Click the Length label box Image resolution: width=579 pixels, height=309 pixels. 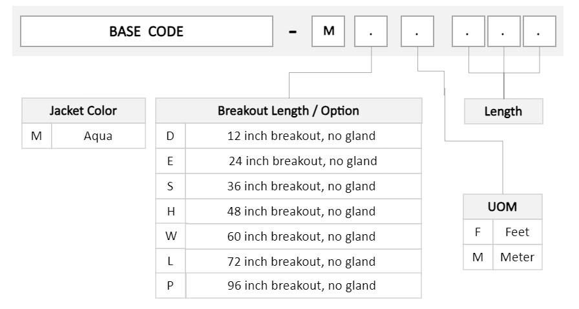coord(503,112)
